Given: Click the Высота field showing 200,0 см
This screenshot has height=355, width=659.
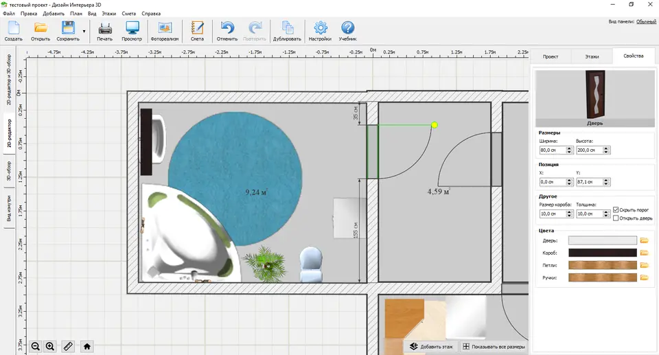Looking at the screenshot, I should pos(590,150).
